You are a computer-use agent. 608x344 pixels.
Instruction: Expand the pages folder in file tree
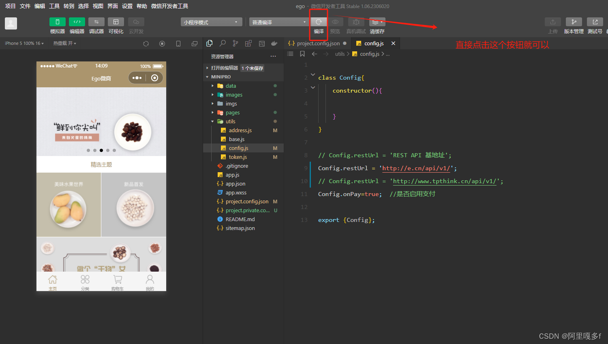[233, 113]
